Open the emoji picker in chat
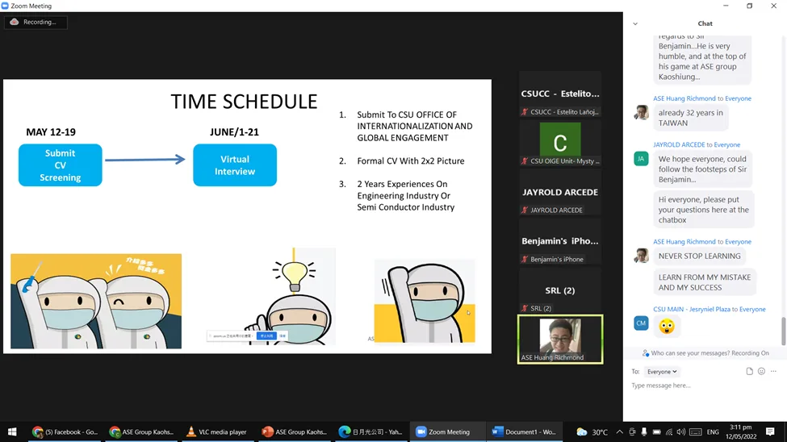Viewport: 787px width, 442px height. (x=761, y=372)
